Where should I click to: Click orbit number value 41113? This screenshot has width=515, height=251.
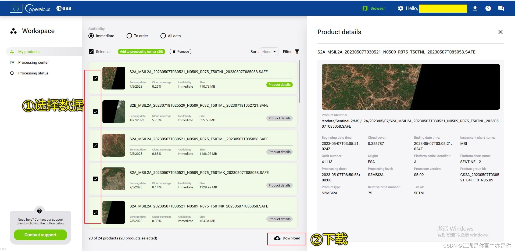(x=327, y=162)
